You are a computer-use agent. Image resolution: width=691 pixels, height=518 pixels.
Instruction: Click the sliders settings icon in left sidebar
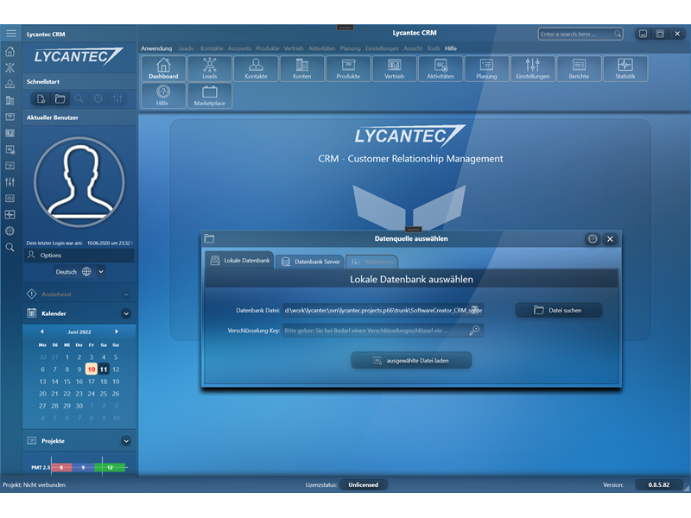10,181
